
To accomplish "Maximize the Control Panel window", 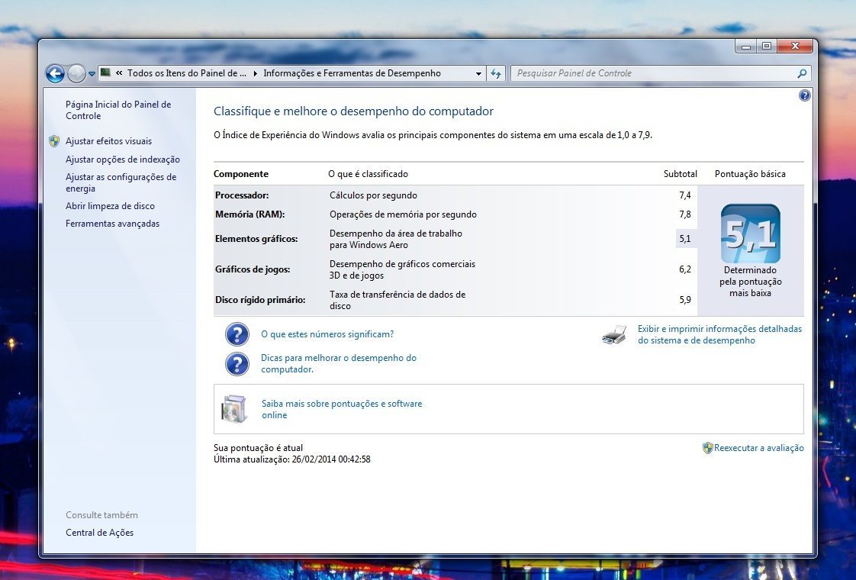I will (767, 47).
